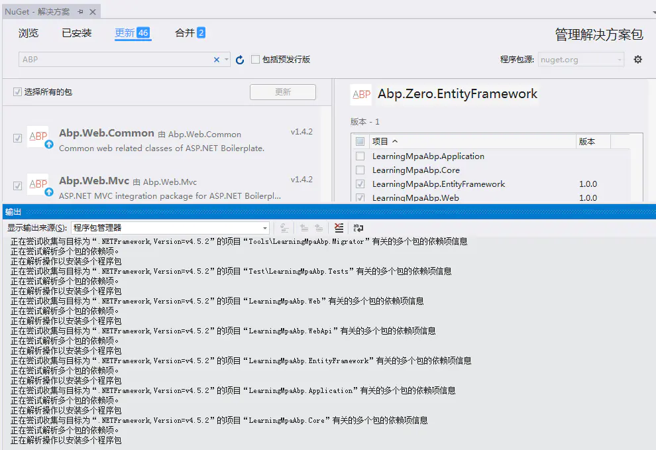Screen dimensions: 656x450
Task: Uncheck the Abp.Web.Mvc package checkbox
Action: tap(17, 186)
